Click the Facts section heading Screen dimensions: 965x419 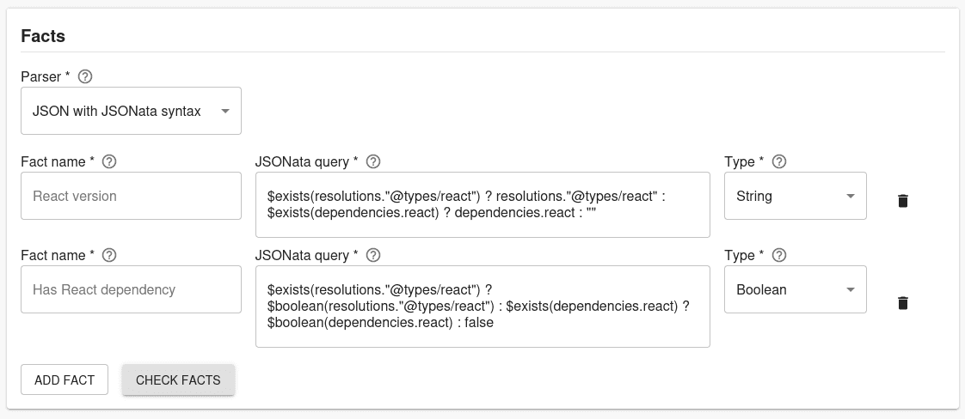pos(43,36)
